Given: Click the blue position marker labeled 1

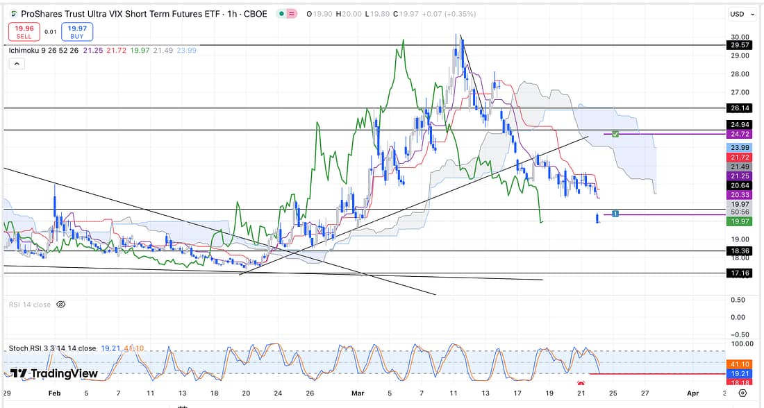Looking at the screenshot, I should [615, 213].
